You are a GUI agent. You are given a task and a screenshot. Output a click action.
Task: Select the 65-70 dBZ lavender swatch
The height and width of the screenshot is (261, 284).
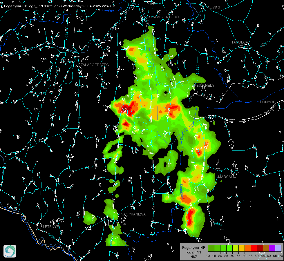(278, 249)
